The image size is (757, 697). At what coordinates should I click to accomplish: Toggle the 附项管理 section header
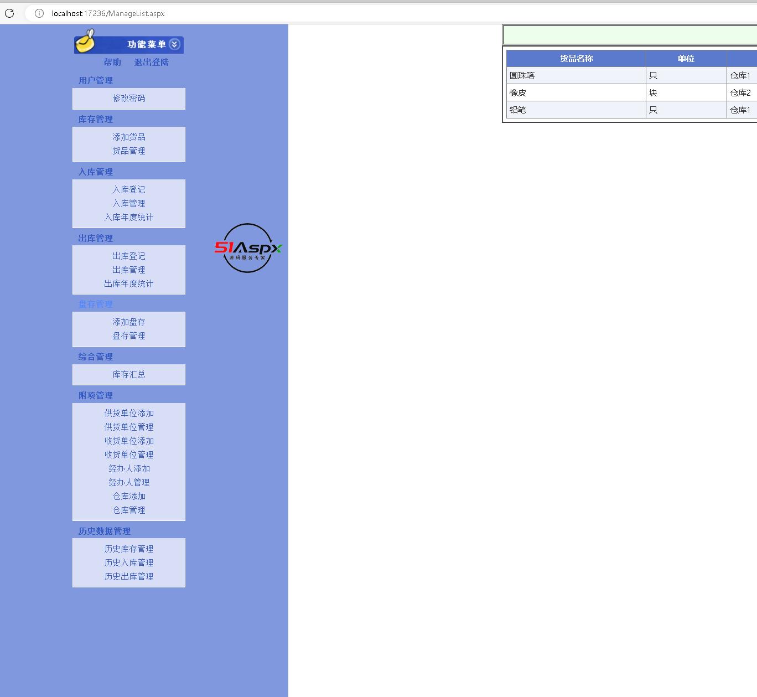click(x=96, y=395)
